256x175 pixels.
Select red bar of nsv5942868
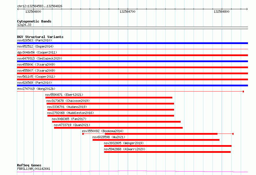point(167,152)
